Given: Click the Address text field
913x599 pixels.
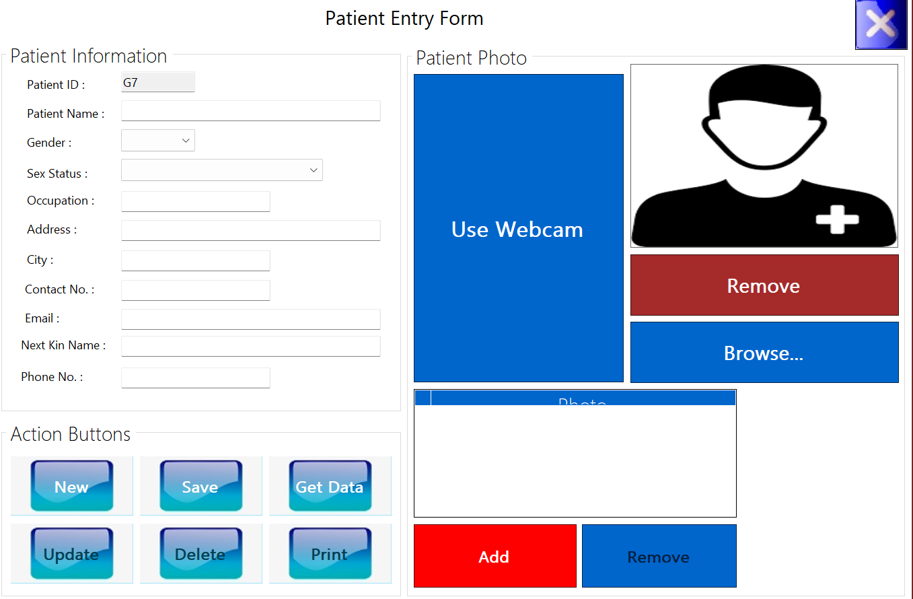Looking at the screenshot, I should point(250,230).
